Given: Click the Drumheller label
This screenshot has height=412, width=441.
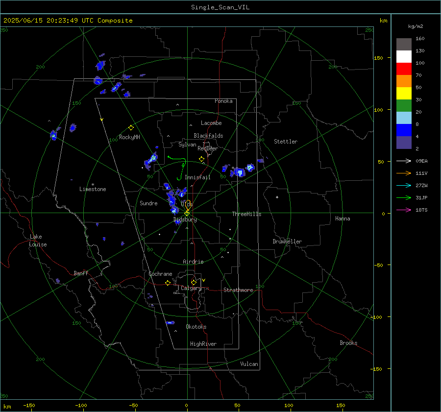Looking at the screenshot, I should (x=287, y=242).
